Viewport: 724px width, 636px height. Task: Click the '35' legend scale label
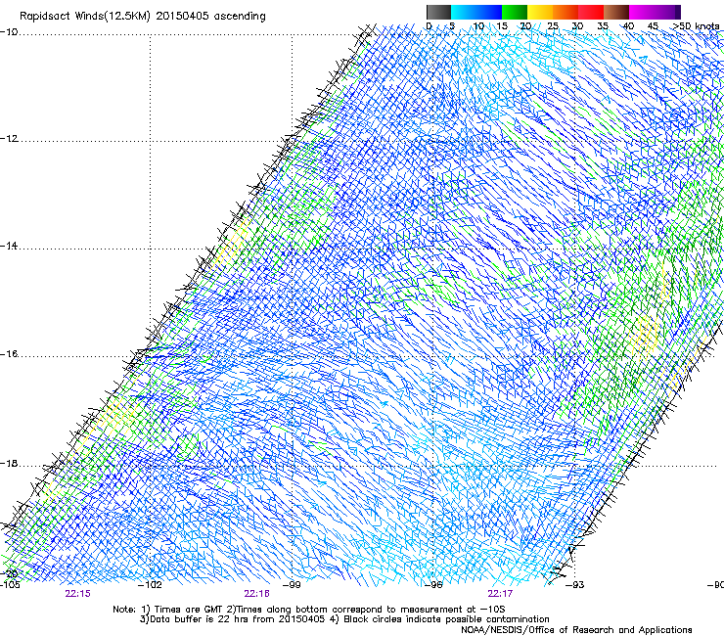click(x=603, y=26)
